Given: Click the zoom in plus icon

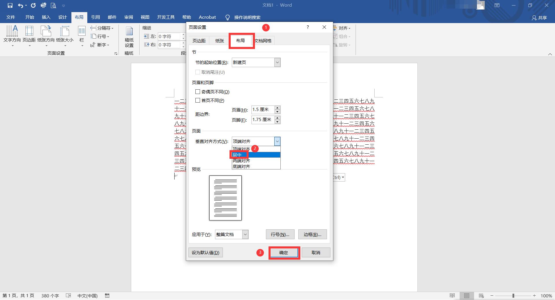Looking at the screenshot, I should point(534,296).
